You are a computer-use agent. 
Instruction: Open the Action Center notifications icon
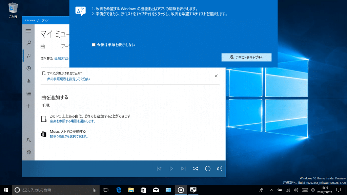339,190
